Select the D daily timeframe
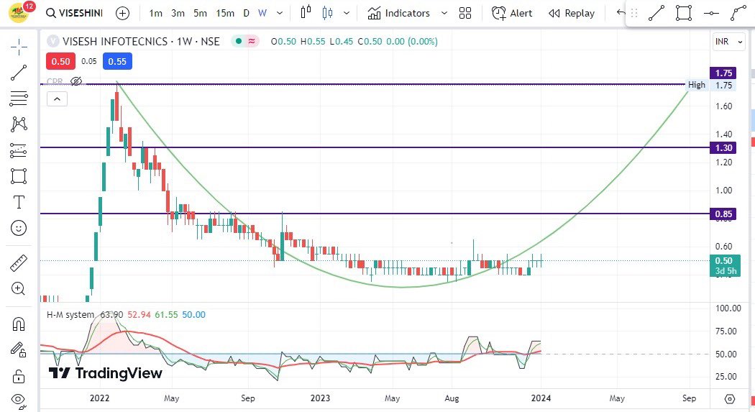Image resolution: width=755 pixels, height=412 pixels. (246, 13)
